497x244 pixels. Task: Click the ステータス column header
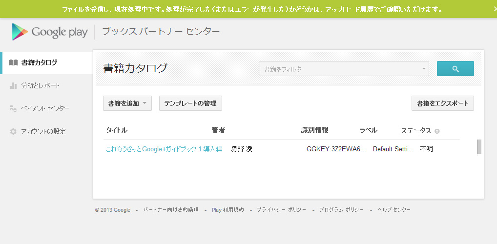pos(416,131)
